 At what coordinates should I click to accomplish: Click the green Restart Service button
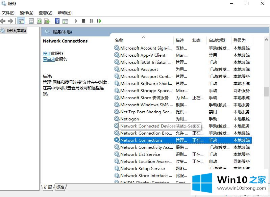(99, 21)
